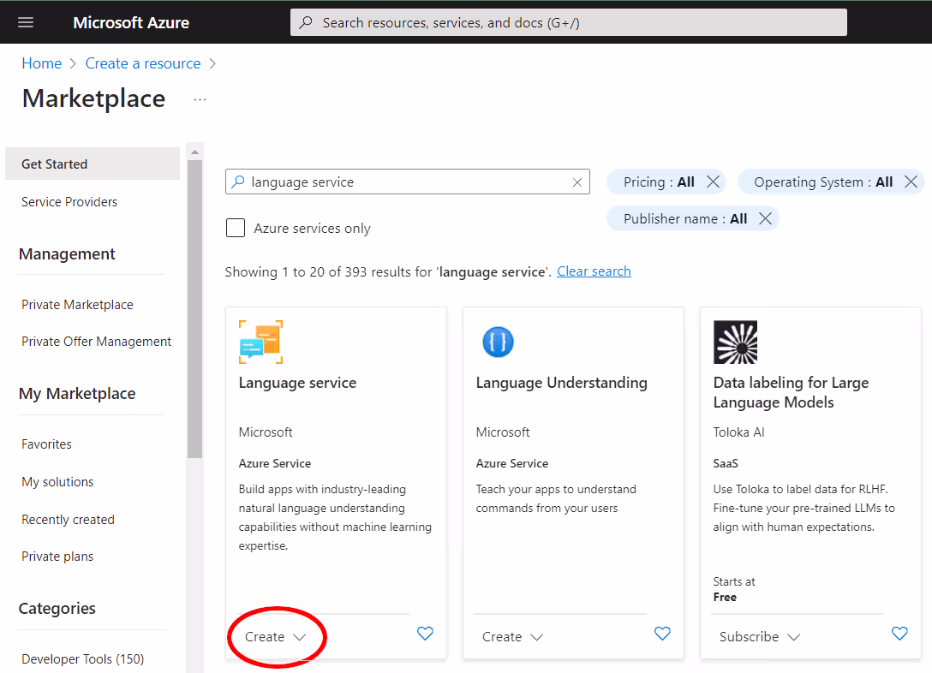This screenshot has height=673, width=932.
Task: Open the Language service title
Action: click(x=297, y=383)
